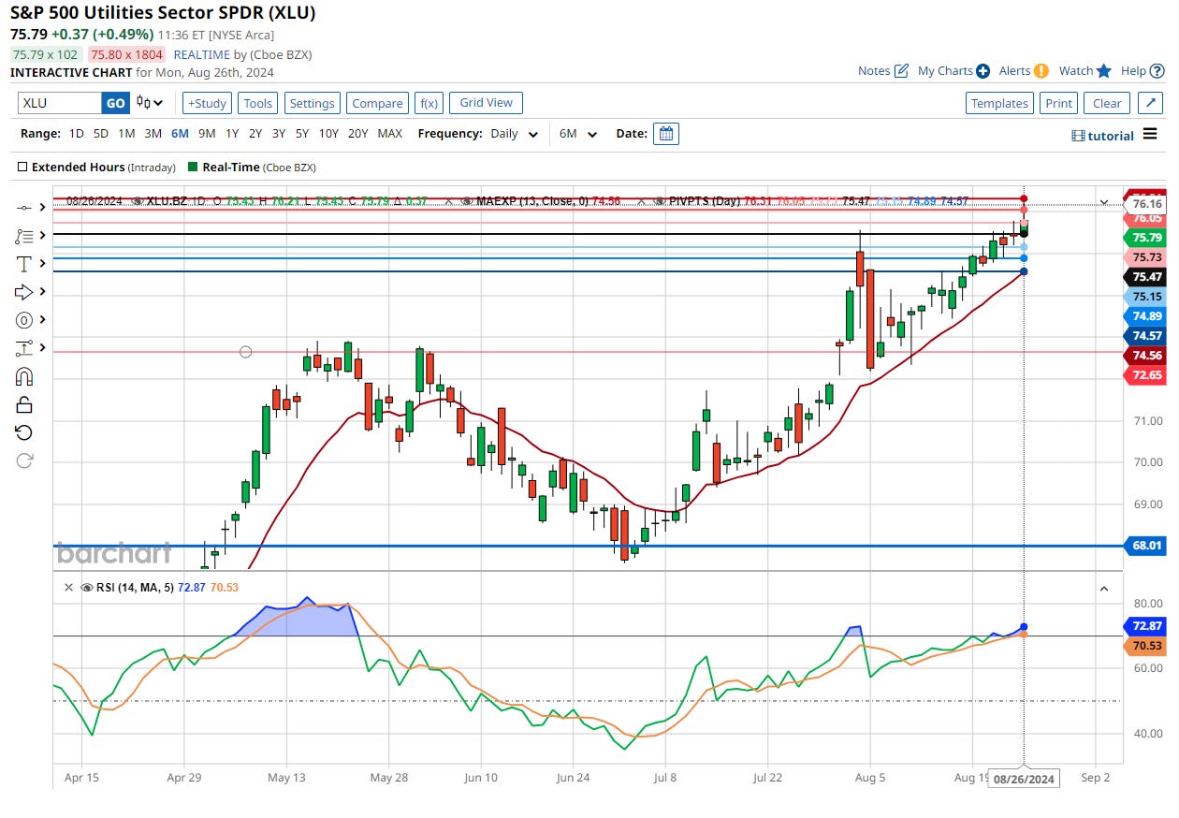Screen dimensions: 1179x818
Task: Remove the MAEXP study with X
Action: click(x=448, y=200)
